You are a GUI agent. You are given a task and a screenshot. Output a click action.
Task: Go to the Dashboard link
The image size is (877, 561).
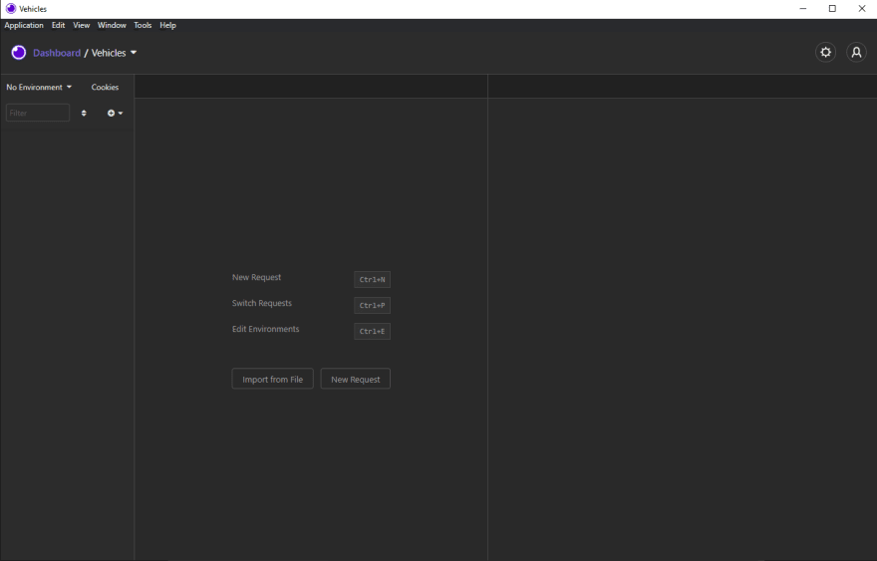click(57, 53)
